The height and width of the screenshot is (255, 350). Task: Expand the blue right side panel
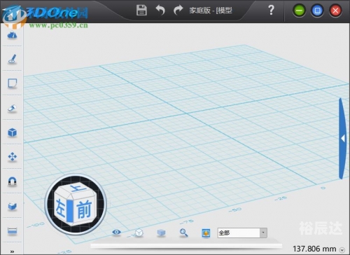[x=342, y=139]
